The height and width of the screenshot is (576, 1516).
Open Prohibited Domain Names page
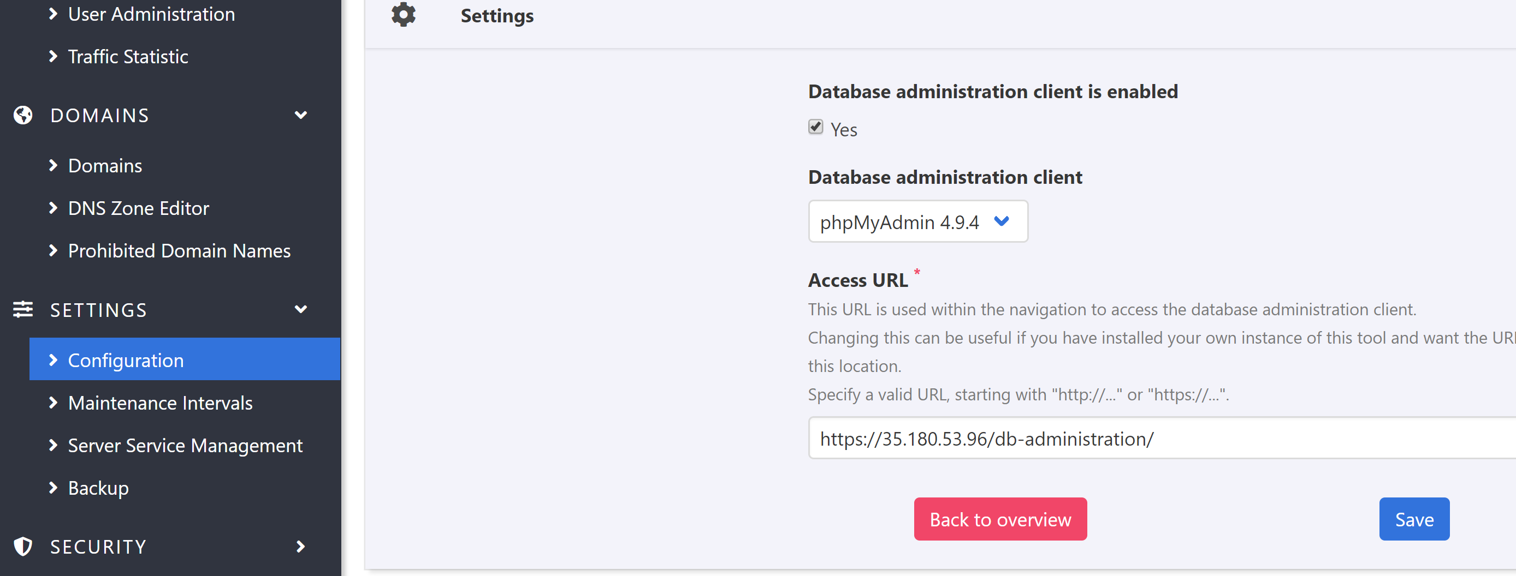coord(179,251)
